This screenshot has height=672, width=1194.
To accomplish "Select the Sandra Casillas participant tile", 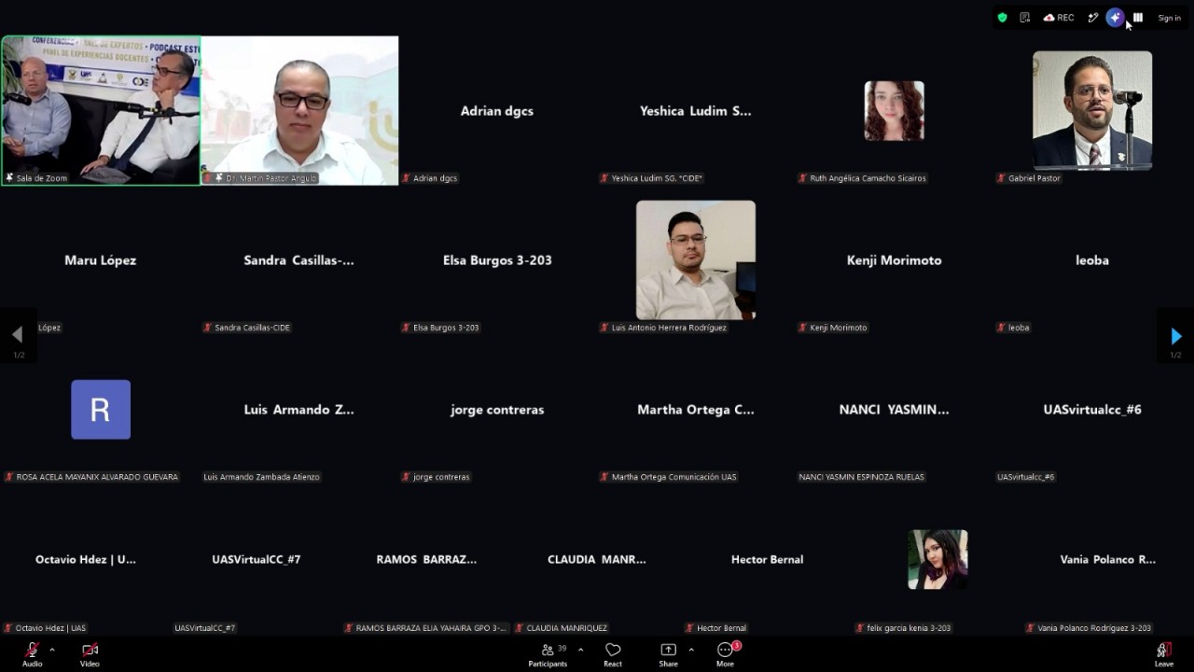I will (299, 260).
